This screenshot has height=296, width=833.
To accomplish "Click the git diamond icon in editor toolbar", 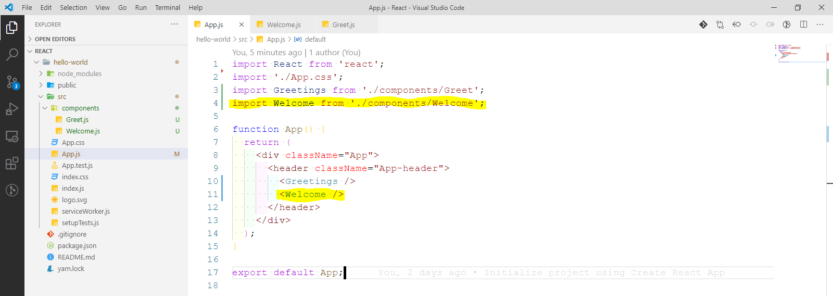I will [703, 24].
